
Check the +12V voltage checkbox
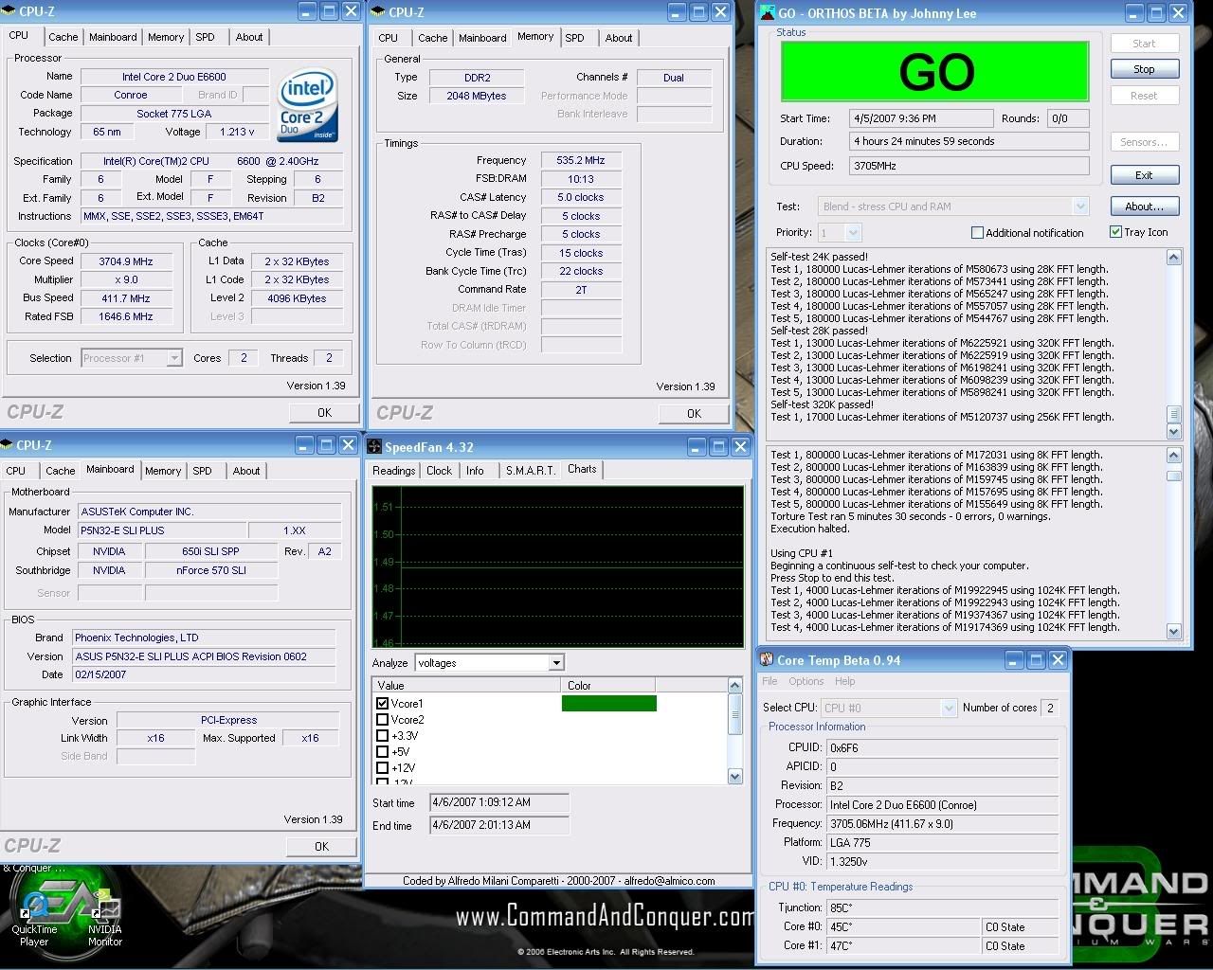(x=383, y=767)
